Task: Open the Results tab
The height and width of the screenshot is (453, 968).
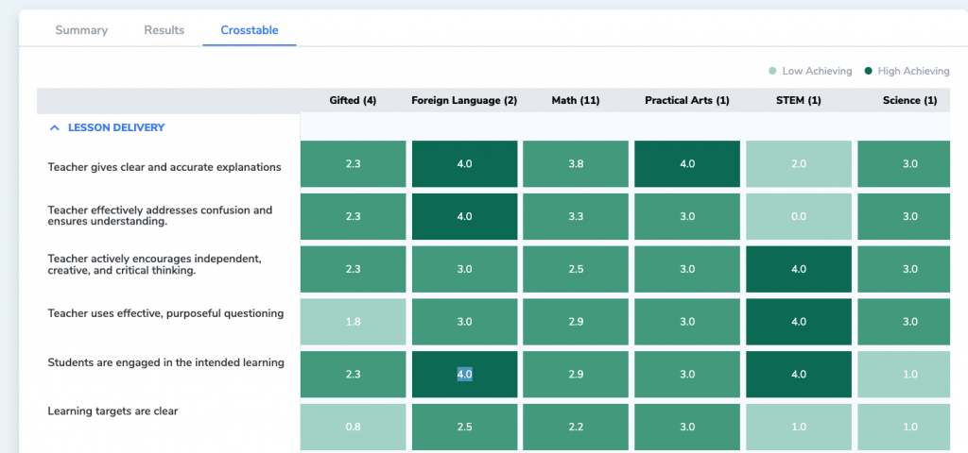Action: tap(164, 30)
